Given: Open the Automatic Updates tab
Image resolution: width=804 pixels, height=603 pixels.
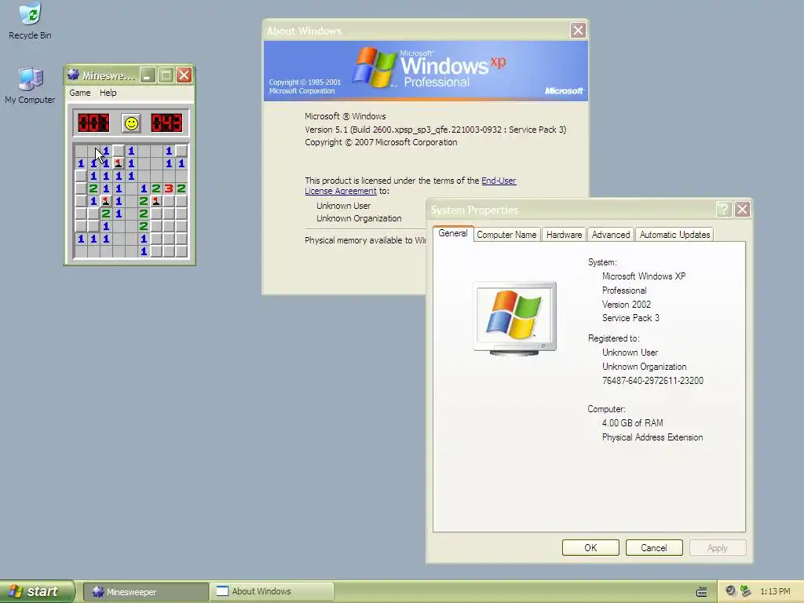Looking at the screenshot, I should click(674, 235).
